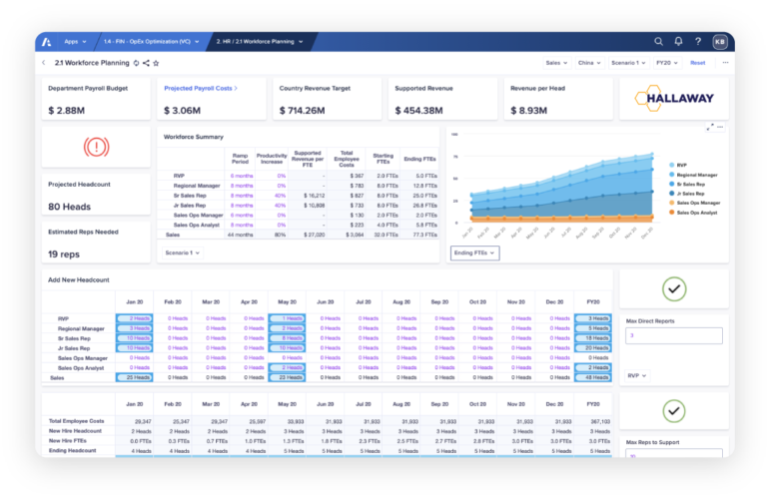Open the KB user profile avatar
Image resolution: width=767 pixels, height=495 pixels.
click(720, 41)
